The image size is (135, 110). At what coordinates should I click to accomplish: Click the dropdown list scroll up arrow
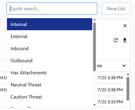(94, 20)
